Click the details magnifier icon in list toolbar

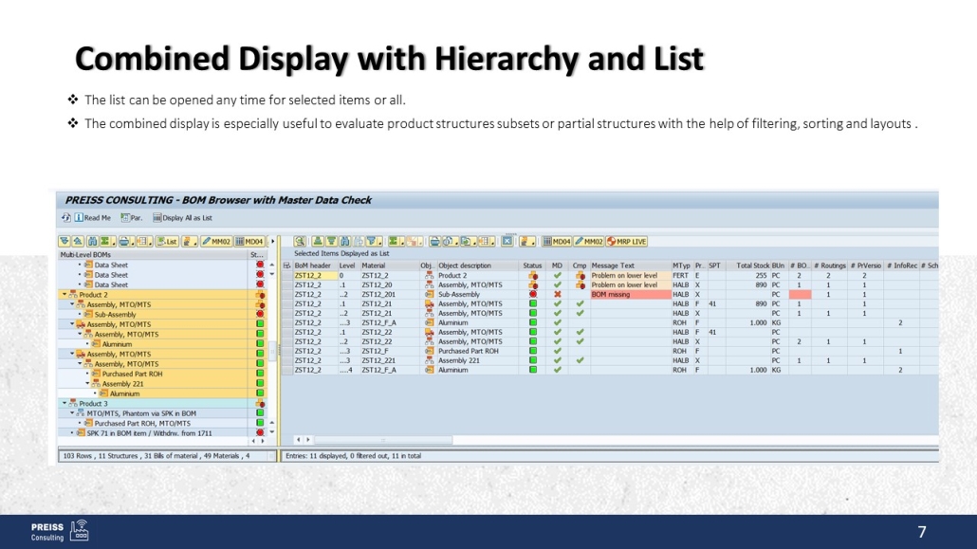tap(300, 242)
